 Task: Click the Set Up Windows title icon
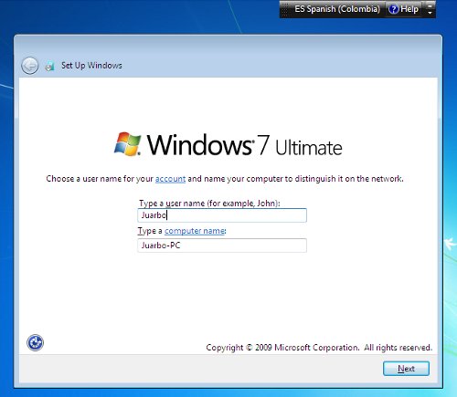49,66
